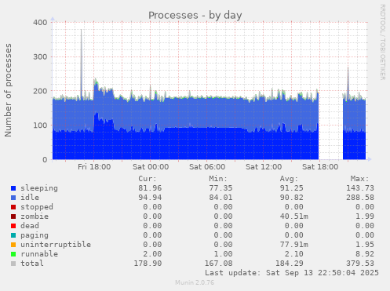390x291 pixels.
Task: Click the uninterruptible legend color swatch
Action: tap(13, 245)
